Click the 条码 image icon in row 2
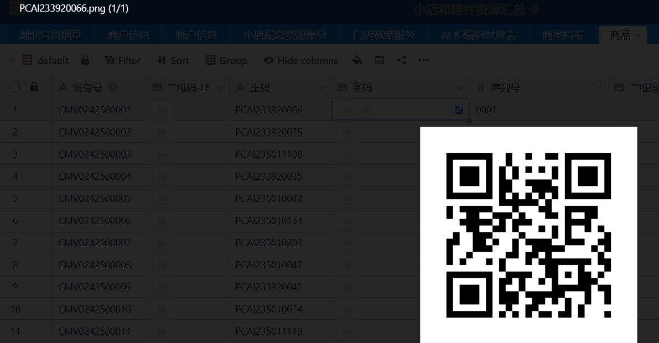This screenshot has height=343, width=659. 347,132
